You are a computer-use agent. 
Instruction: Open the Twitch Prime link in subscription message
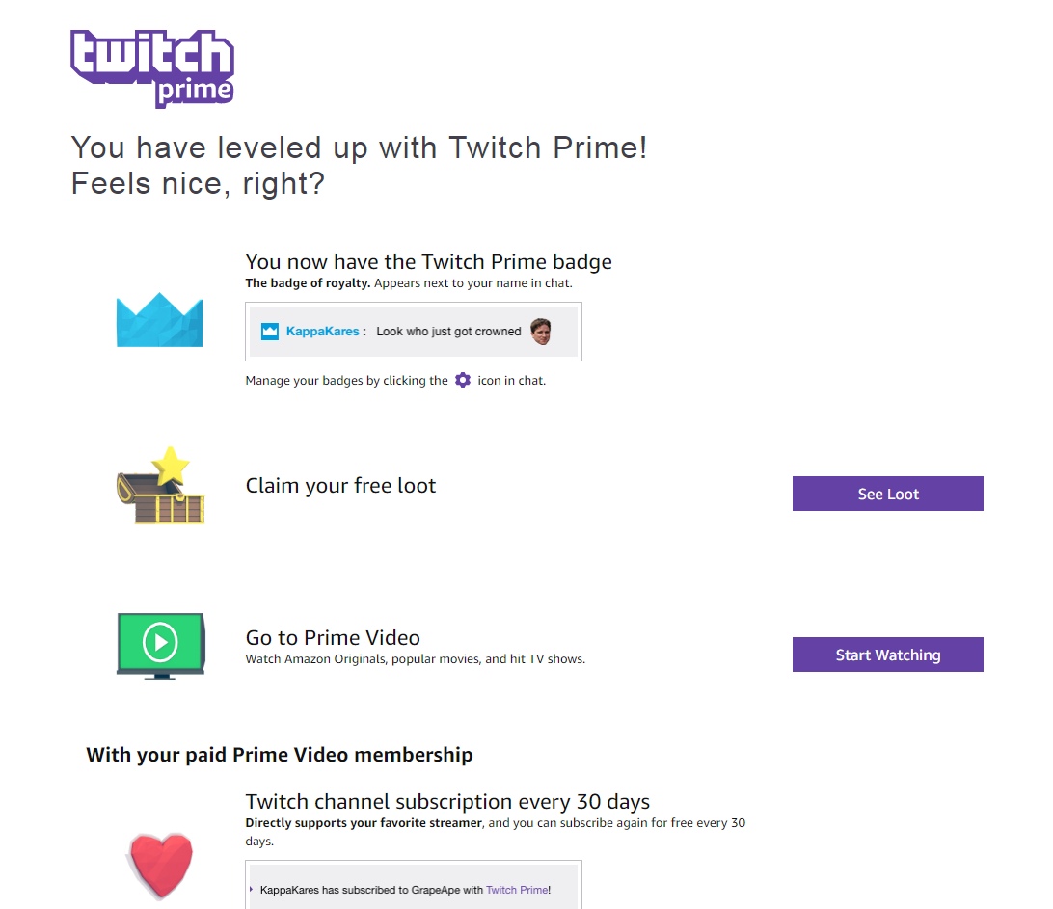517,890
